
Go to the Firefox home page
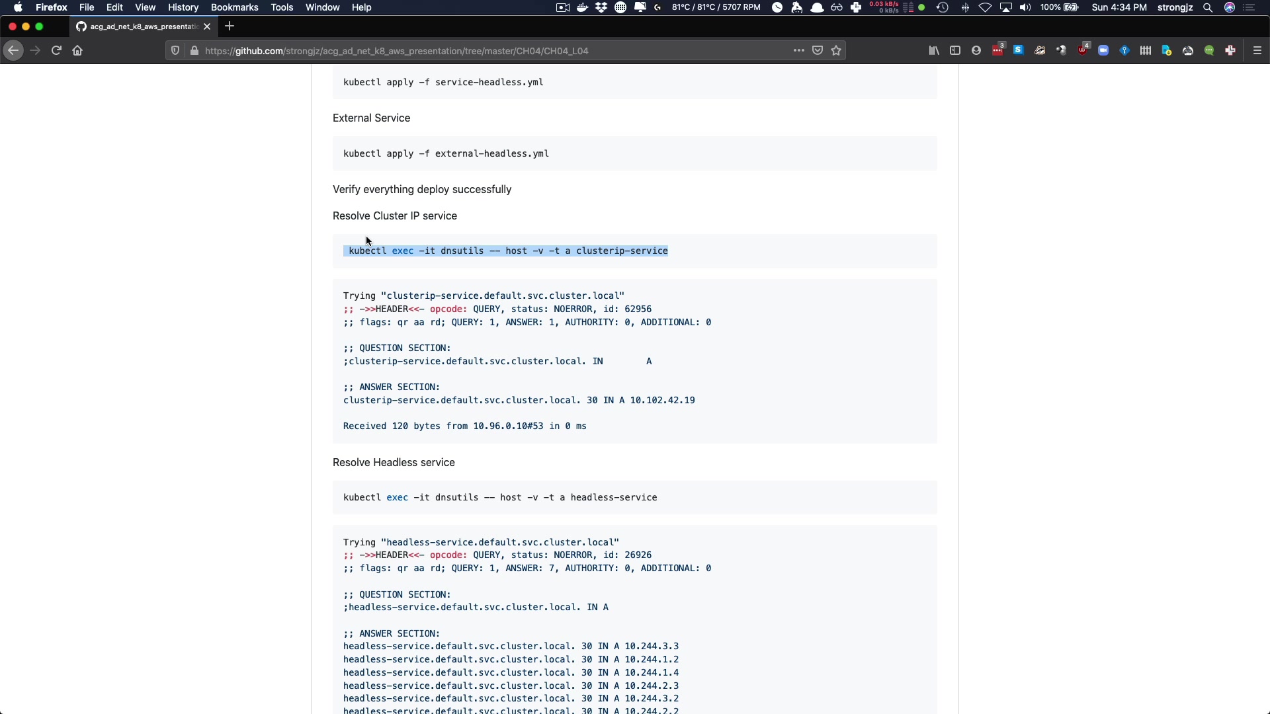(x=77, y=50)
